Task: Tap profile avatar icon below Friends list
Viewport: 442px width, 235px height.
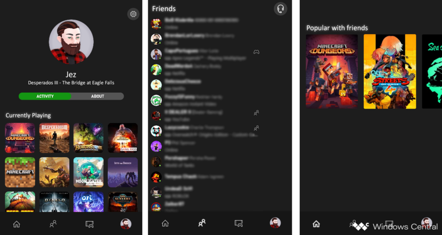Action: [275, 223]
